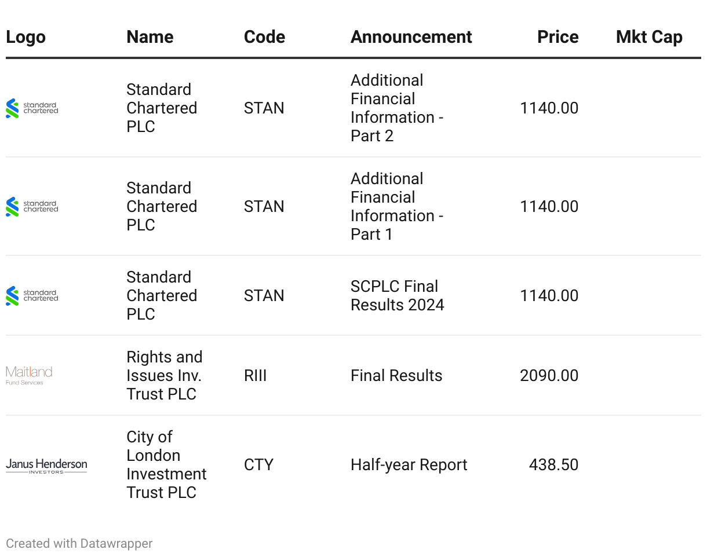The image size is (707, 557).
Task: Select the Logo column header
Action: 25,37
